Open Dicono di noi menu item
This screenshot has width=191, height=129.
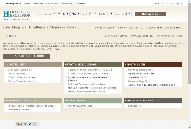(67, 4)
